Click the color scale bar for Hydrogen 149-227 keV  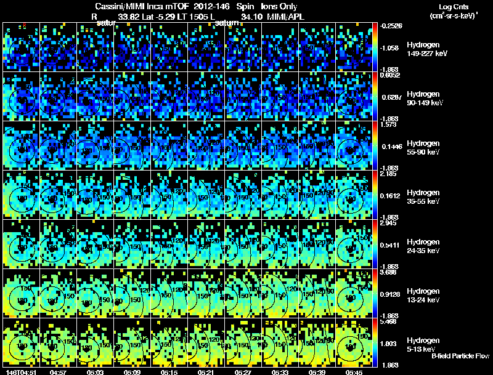[375, 47]
